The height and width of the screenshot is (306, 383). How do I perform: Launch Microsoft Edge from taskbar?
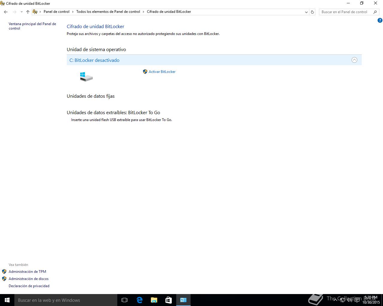tap(139, 300)
